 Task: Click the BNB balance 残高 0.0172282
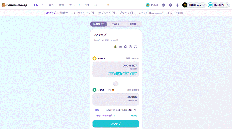[132, 58]
